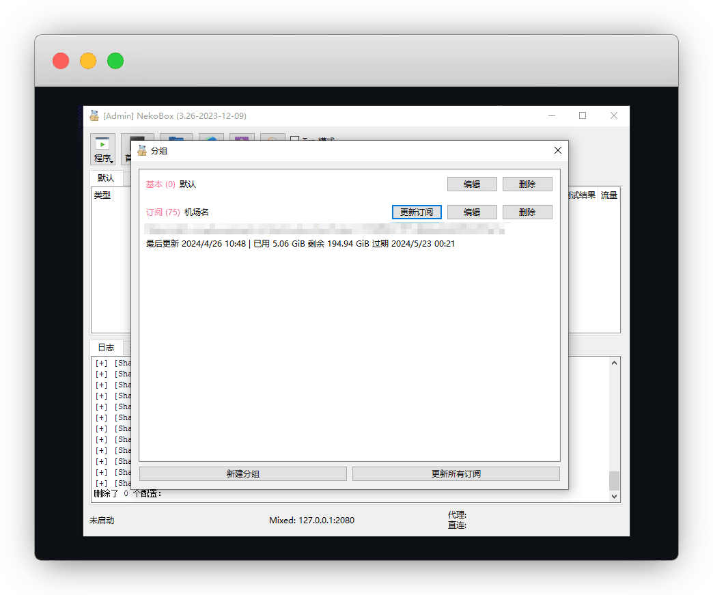
Task: Edit the 机场名 subscription group
Action: click(x=472, y=212)
